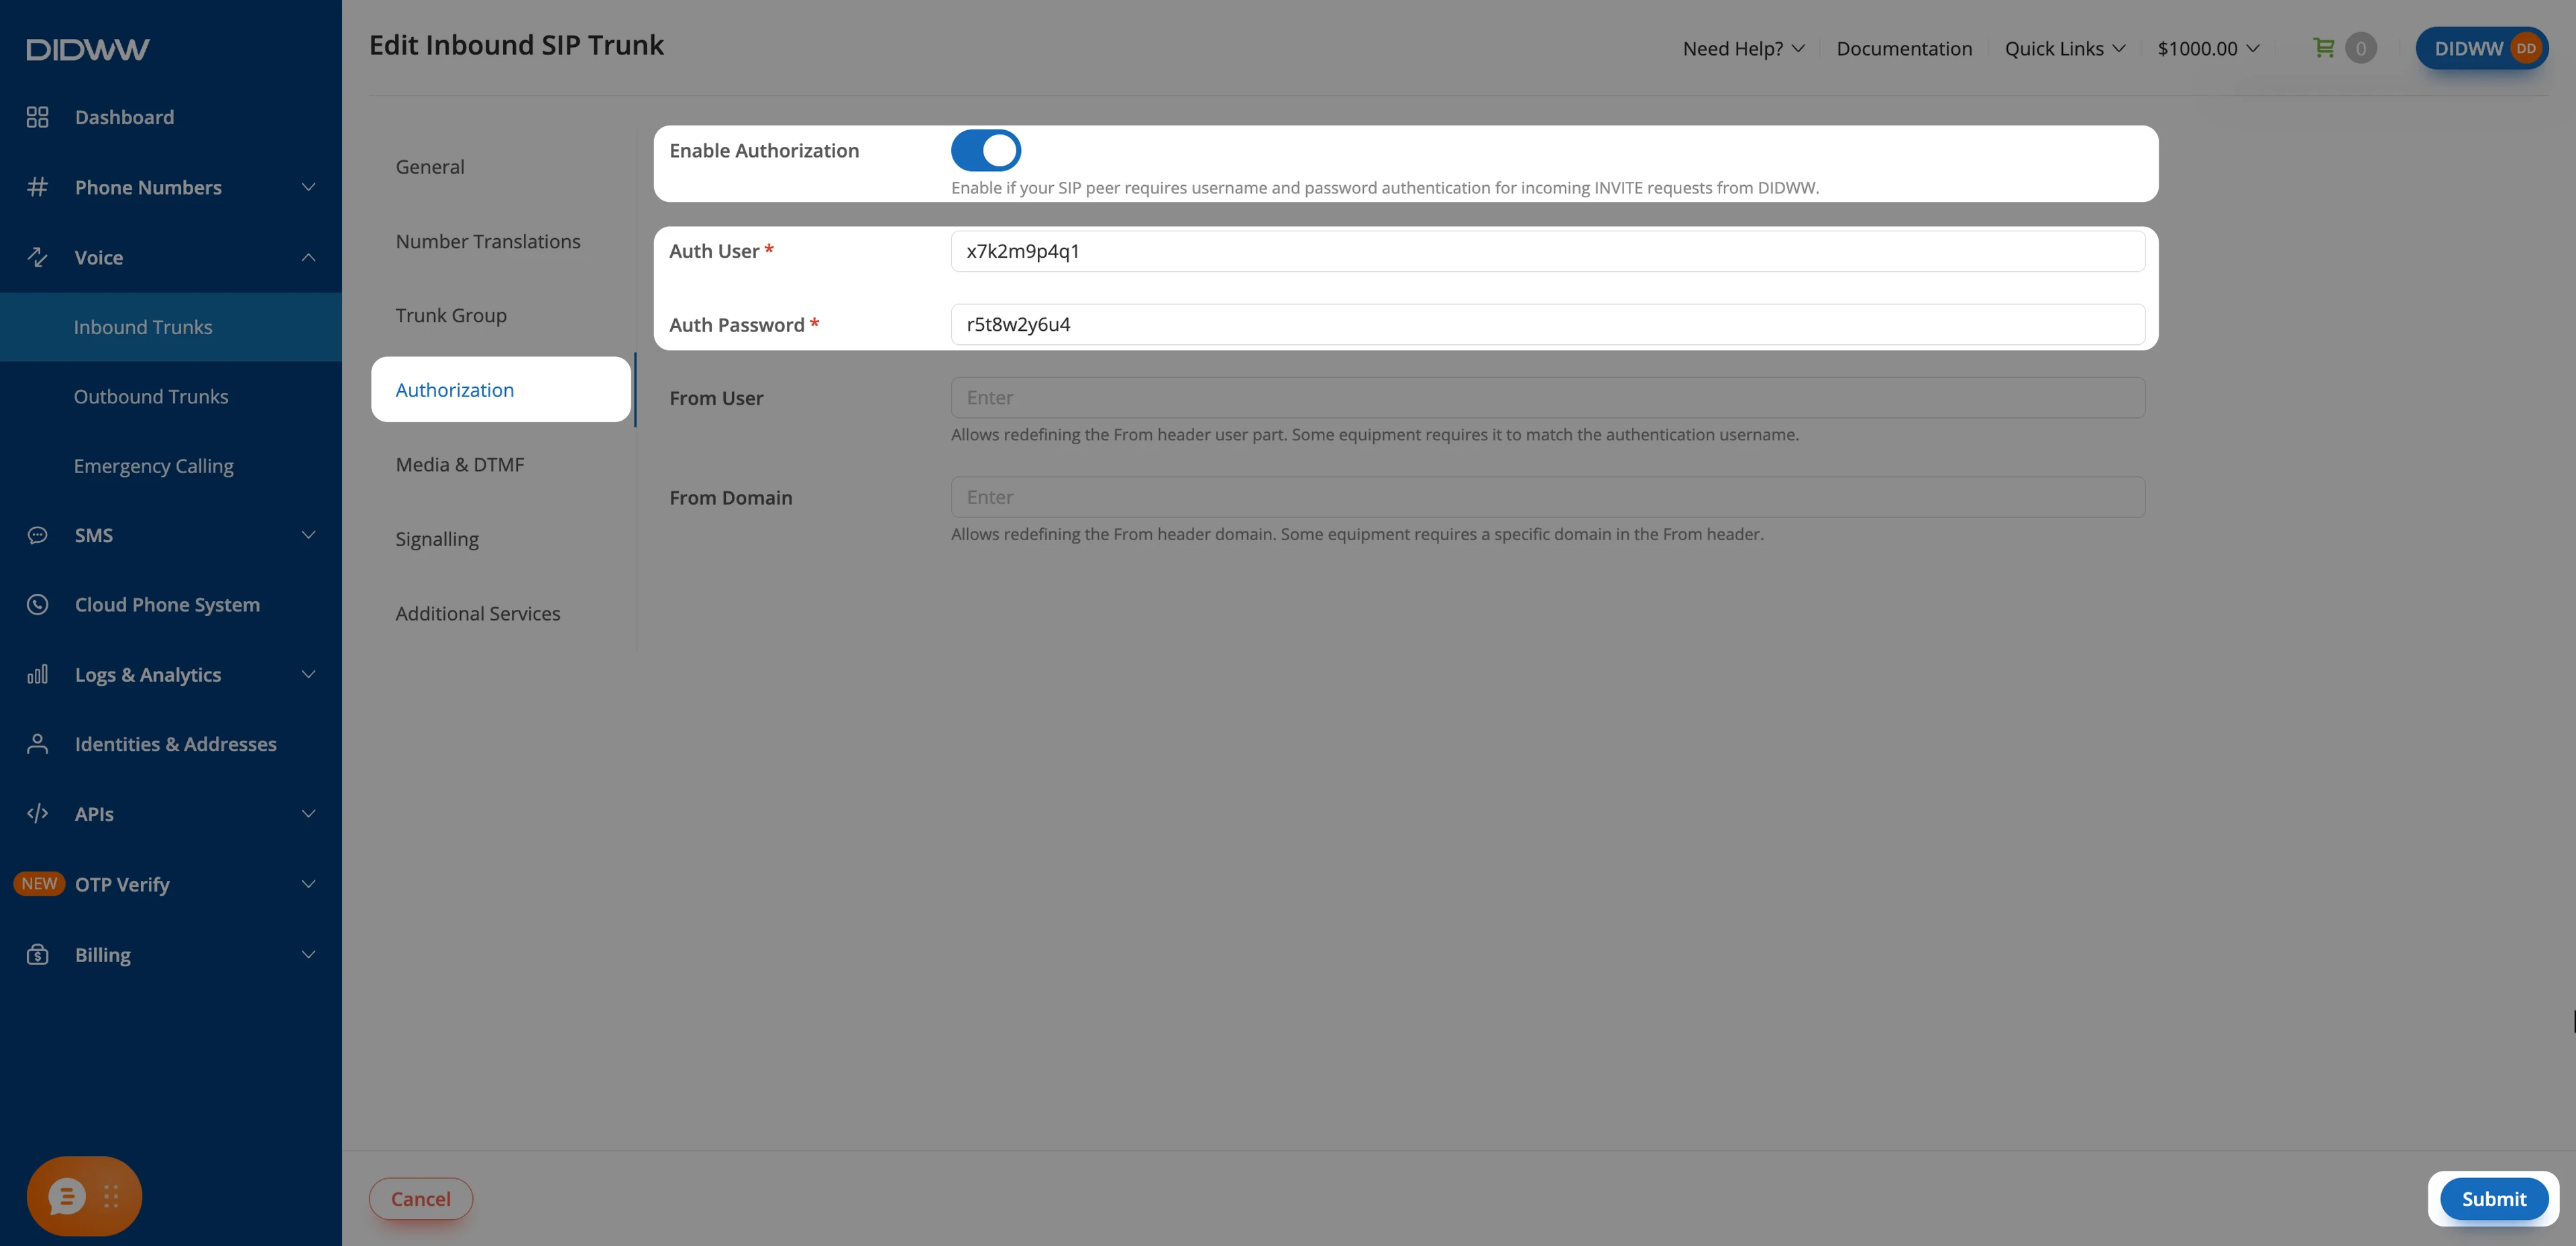Go to Outbound Trunks
The width and height of the screenshot is (2576, 1246).
click(151, 396)
